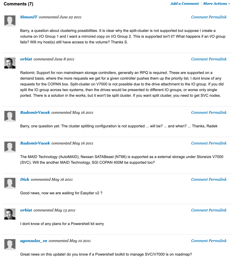Viewport: 238px width, 261px height.
Task: Click orbist's profile photo on June 8 comment
Action: coord(10,63)
